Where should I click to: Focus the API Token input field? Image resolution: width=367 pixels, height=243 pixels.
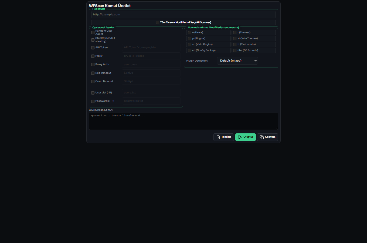(151, 48)
